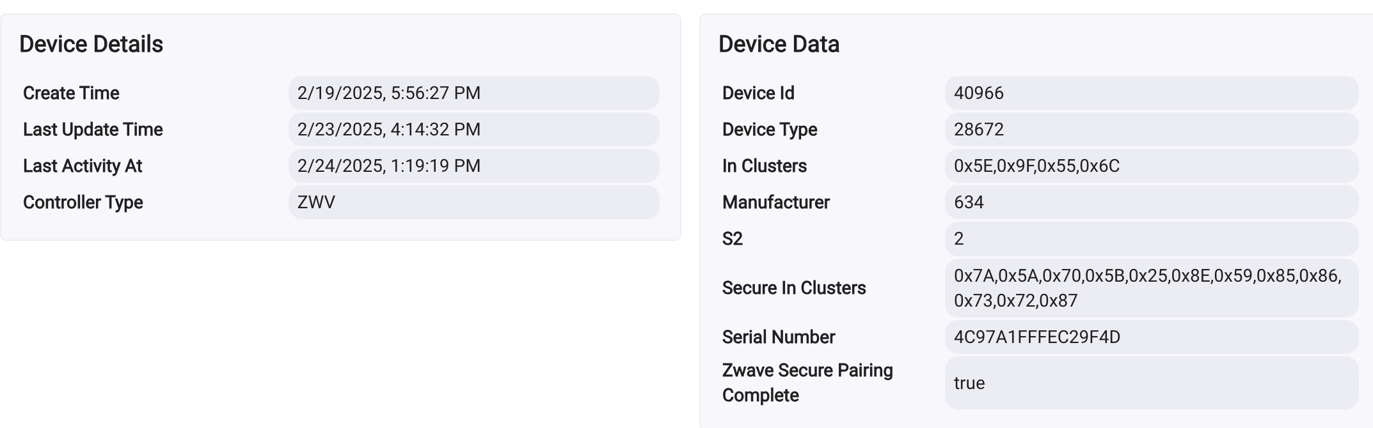1373x428 pixels.
Task: Select the Manufacturer value 634
Action: 1151,203
